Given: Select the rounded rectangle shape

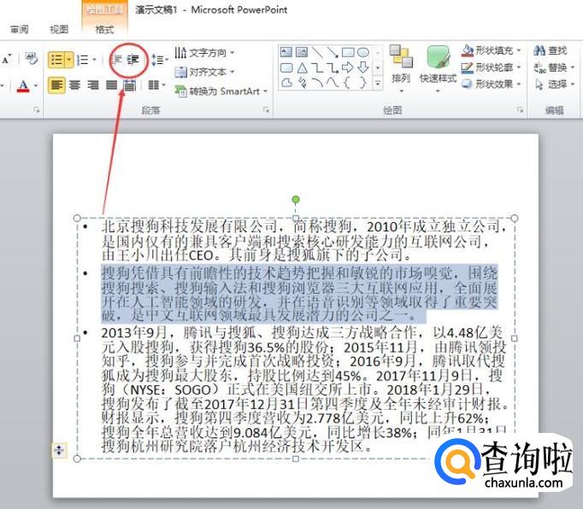Looking at the screenshot, I should [x=286, y=67].
